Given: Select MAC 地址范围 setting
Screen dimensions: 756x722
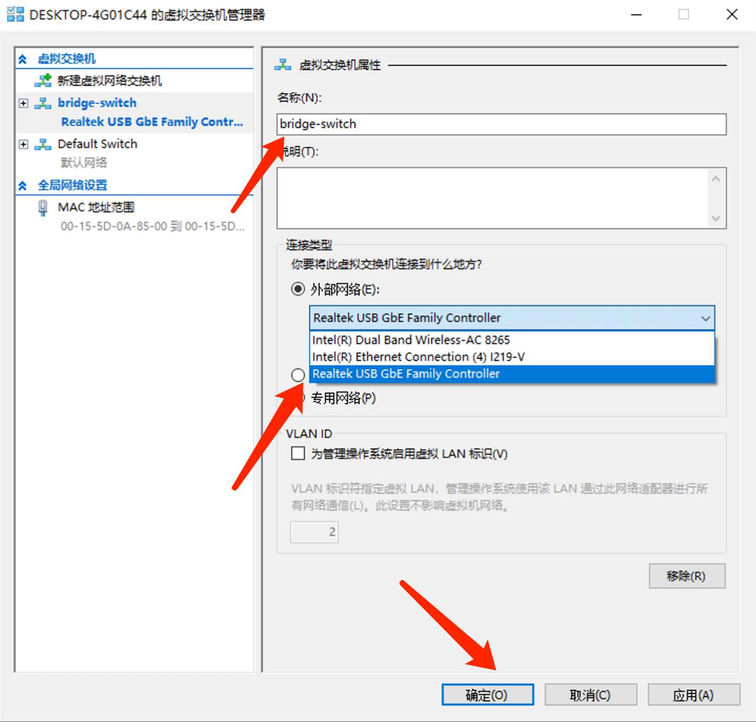Looking at the screenshot, I should [x=96, y=207].
